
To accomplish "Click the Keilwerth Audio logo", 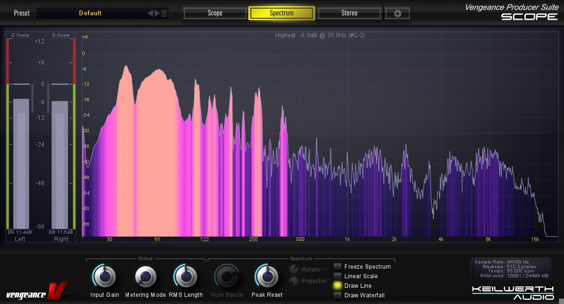I will click(513, 293).
